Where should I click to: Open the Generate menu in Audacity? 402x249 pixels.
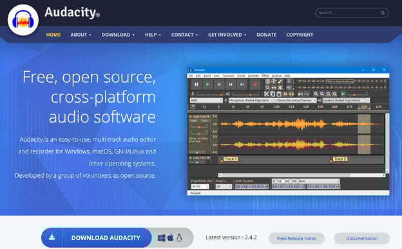pyautogui.click(x=253, y=76)
